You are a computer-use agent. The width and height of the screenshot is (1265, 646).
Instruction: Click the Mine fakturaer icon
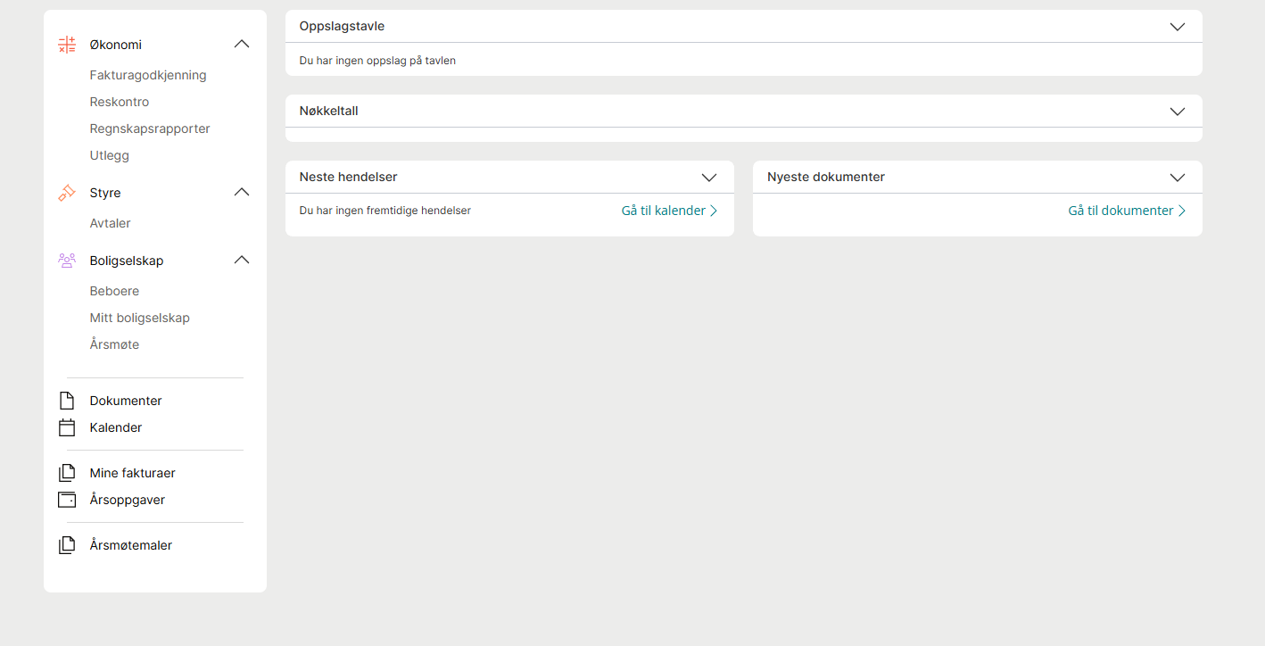(67, 473)
